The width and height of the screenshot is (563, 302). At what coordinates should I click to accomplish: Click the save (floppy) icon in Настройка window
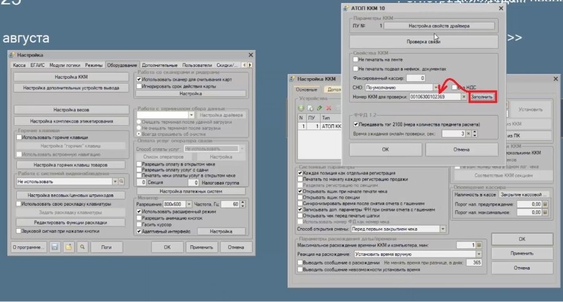54,247
